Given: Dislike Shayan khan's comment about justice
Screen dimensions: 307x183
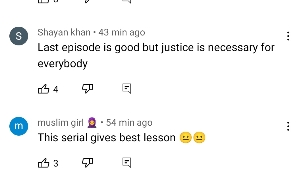Looking at the screenshot, I should [x=87, y=89].
